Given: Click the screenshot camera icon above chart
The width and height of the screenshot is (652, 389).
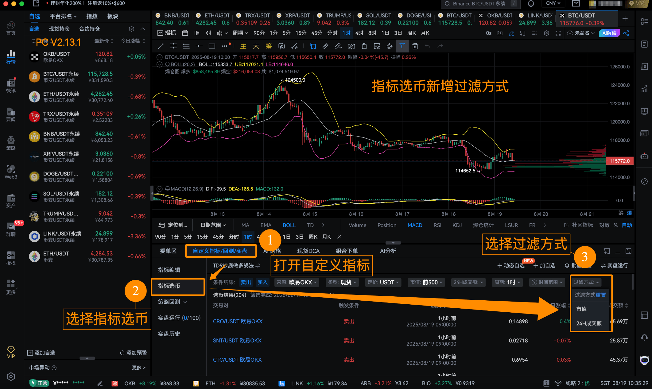Looking at the screenshot, I should point(500,33).
